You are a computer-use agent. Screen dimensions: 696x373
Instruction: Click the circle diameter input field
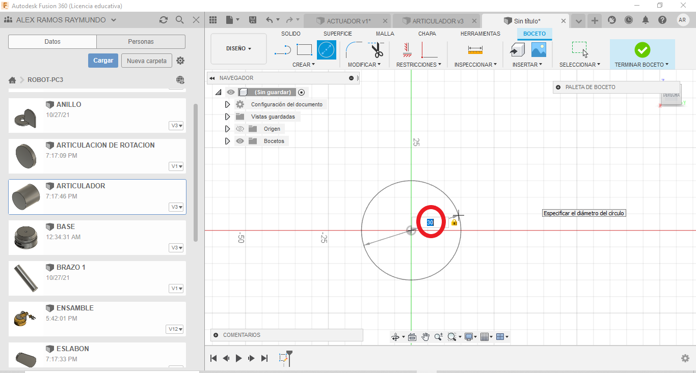pos(430,222)
